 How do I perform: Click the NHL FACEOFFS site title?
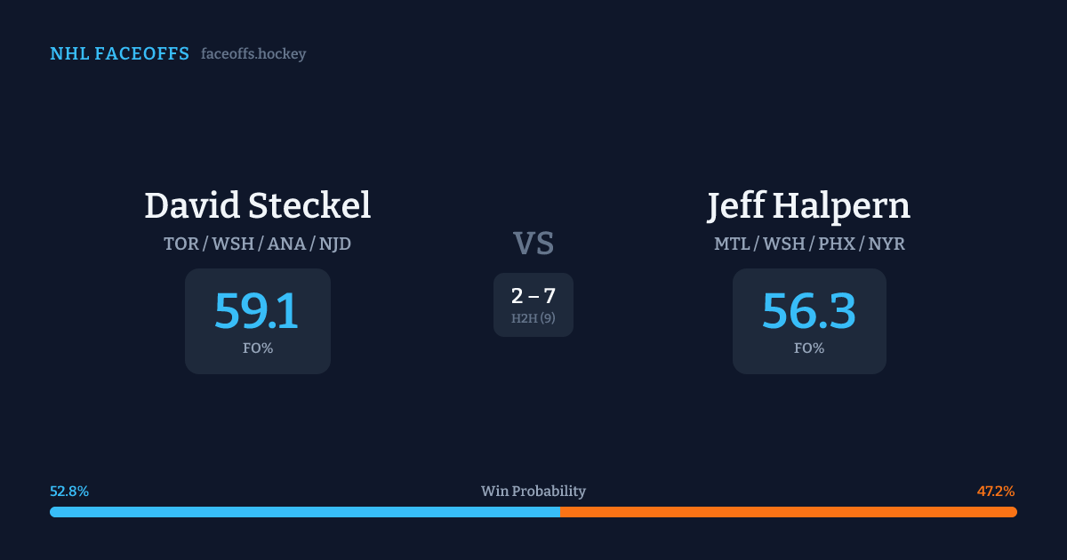[x=119, y=54]
